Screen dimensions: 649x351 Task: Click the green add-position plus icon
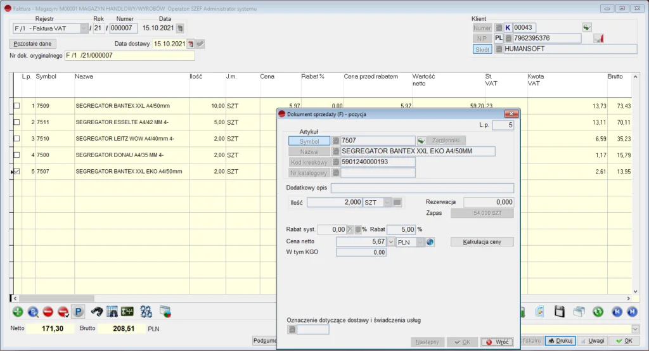(x=17, y=312)
